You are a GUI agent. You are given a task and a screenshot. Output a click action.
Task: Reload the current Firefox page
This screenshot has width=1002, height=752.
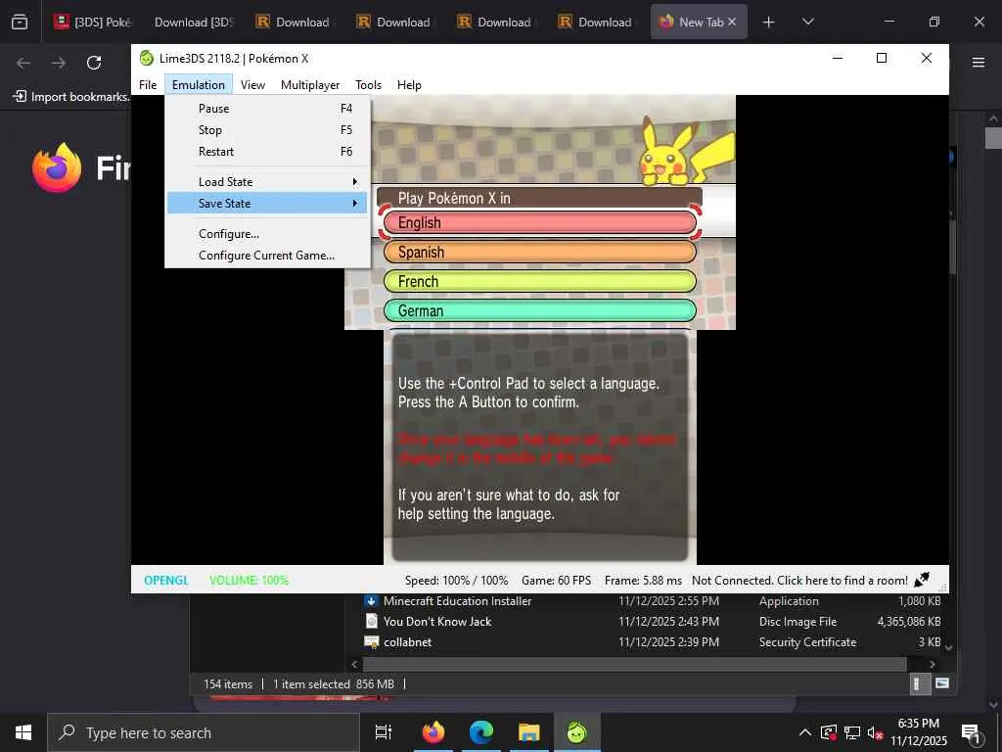94,63
